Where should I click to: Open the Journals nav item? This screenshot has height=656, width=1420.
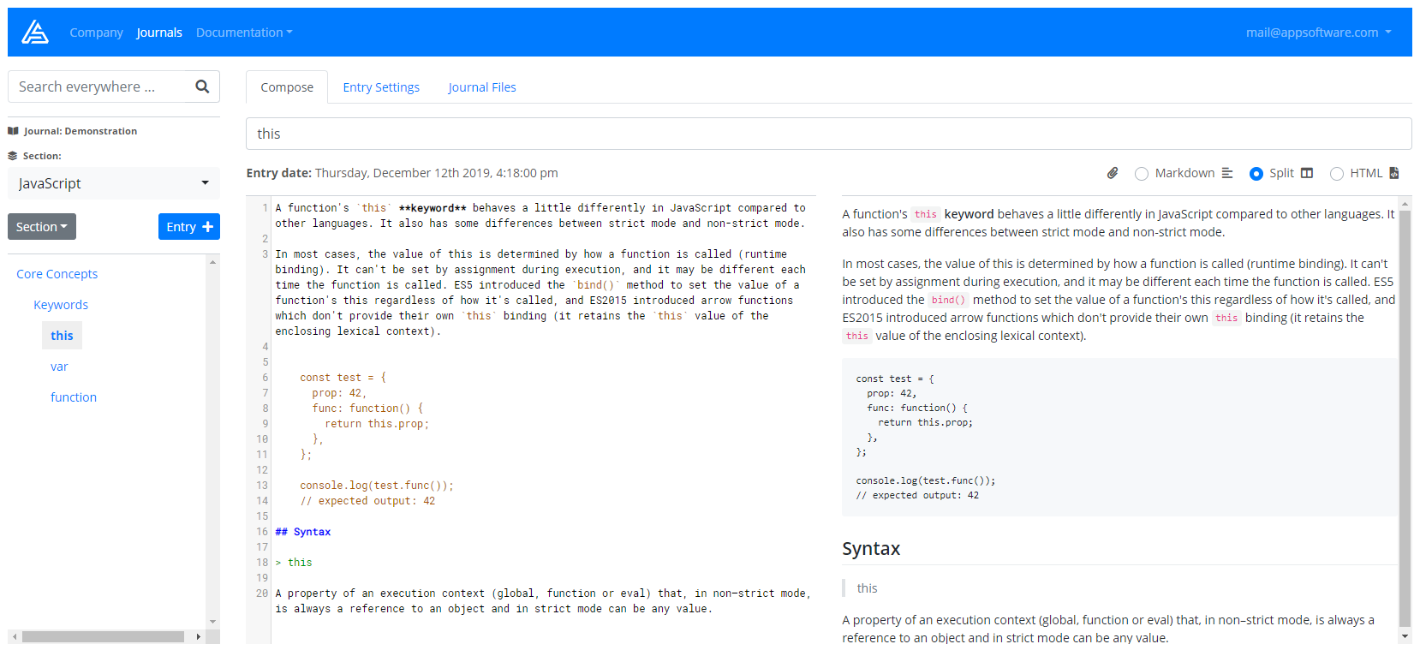coord(159,33)
